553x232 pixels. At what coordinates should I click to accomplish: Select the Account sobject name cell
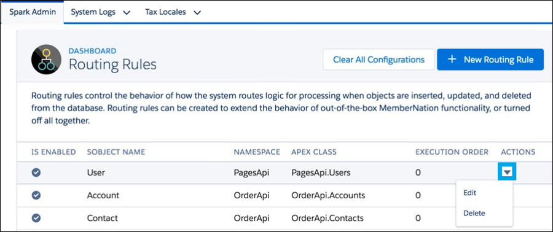[103, 195]
